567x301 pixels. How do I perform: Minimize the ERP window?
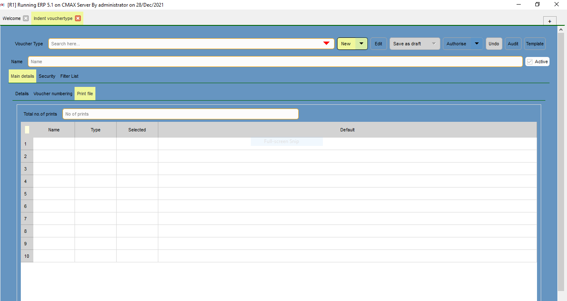[x=519, y=4]
